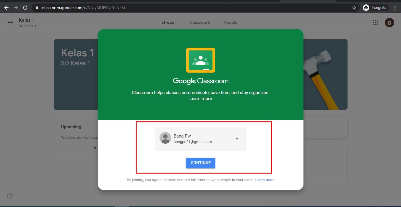Click the help question mark icon
The width and height of the screenshot is (401, 207).
point(10,196)
